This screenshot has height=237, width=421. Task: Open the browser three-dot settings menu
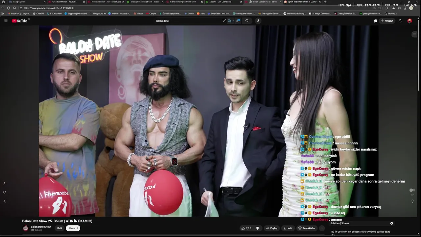click(x=418, y=8)
